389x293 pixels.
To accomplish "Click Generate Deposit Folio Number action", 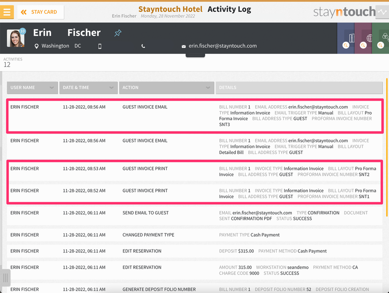I will click(x=159, y=289).
